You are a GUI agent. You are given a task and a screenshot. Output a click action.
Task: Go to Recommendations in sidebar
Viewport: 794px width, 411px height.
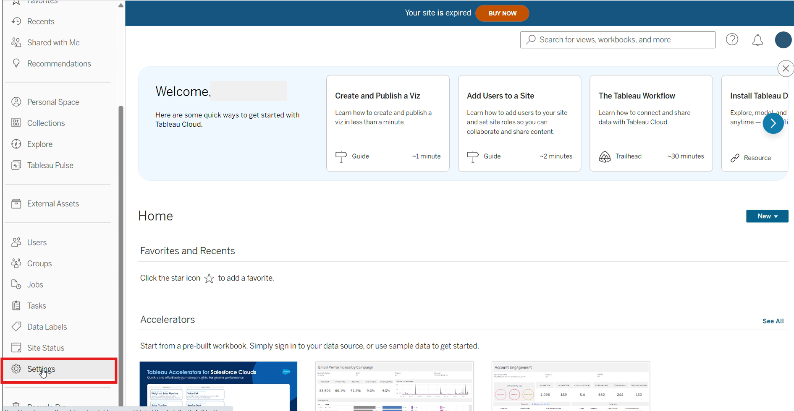(59, 64)
